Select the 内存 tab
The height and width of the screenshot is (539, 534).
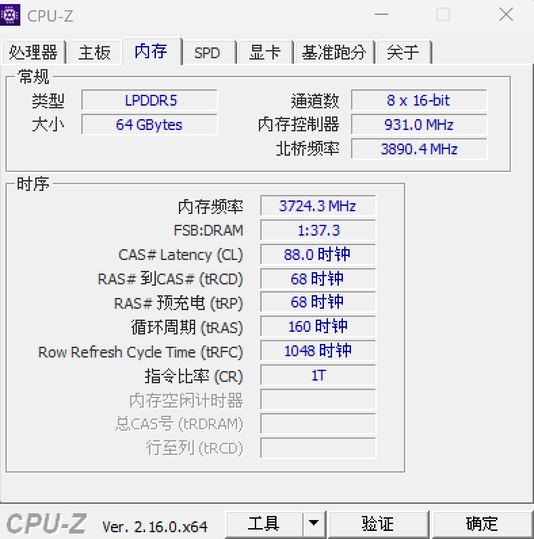(x=151, y=51)
